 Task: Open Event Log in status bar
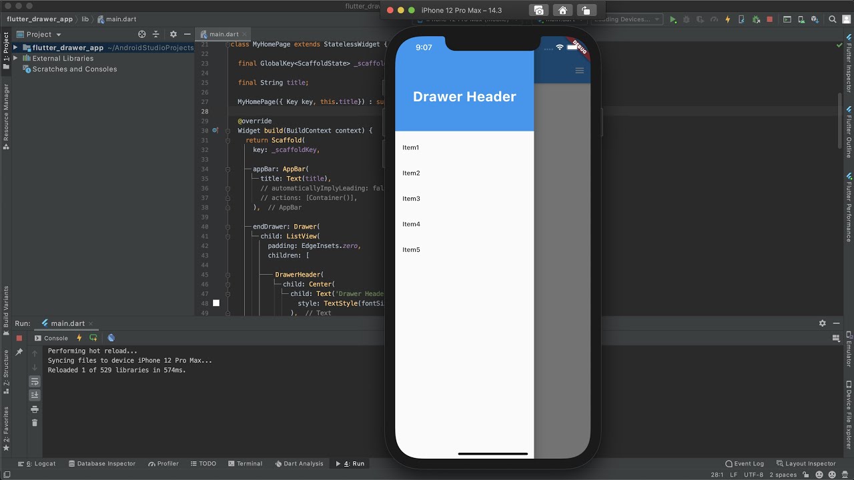745,463
